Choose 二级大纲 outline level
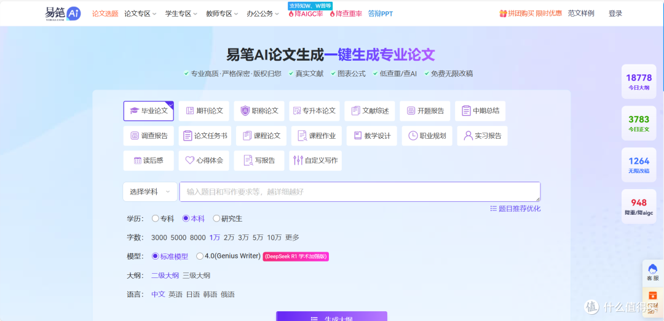 click(x=165, y=276)
